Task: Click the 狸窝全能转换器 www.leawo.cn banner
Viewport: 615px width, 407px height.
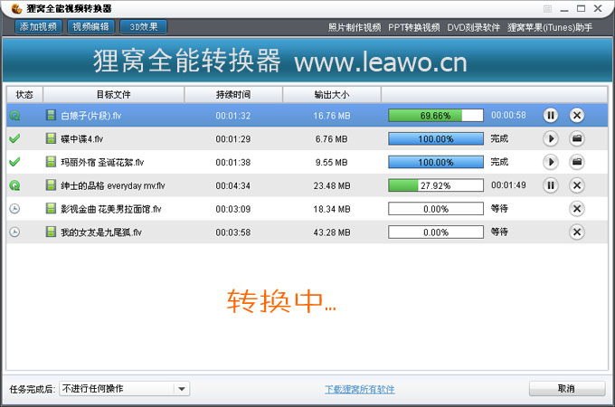Action: click(307, 60)
